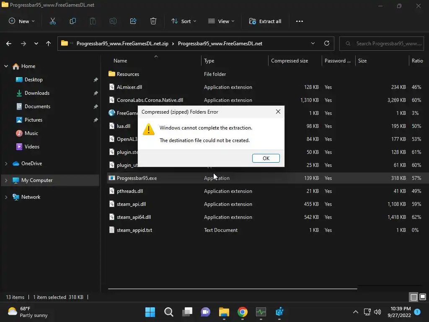Select steam_appid.txt file
Image resolution: width=429 pixels, height=322 pixels.
click(x=134, y=230)
